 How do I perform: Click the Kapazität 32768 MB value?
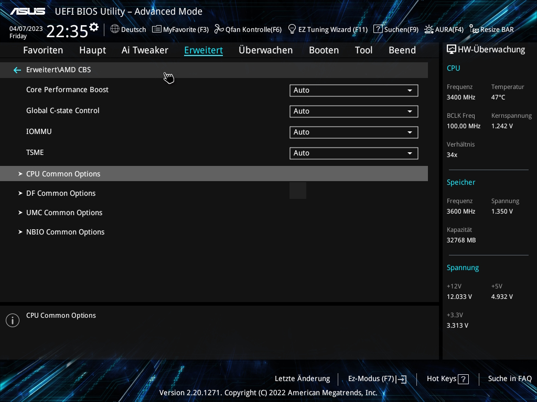[x=461, y=240]
